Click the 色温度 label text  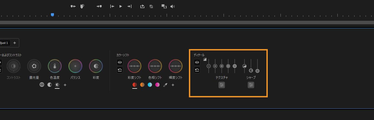[x=55, y=78]
